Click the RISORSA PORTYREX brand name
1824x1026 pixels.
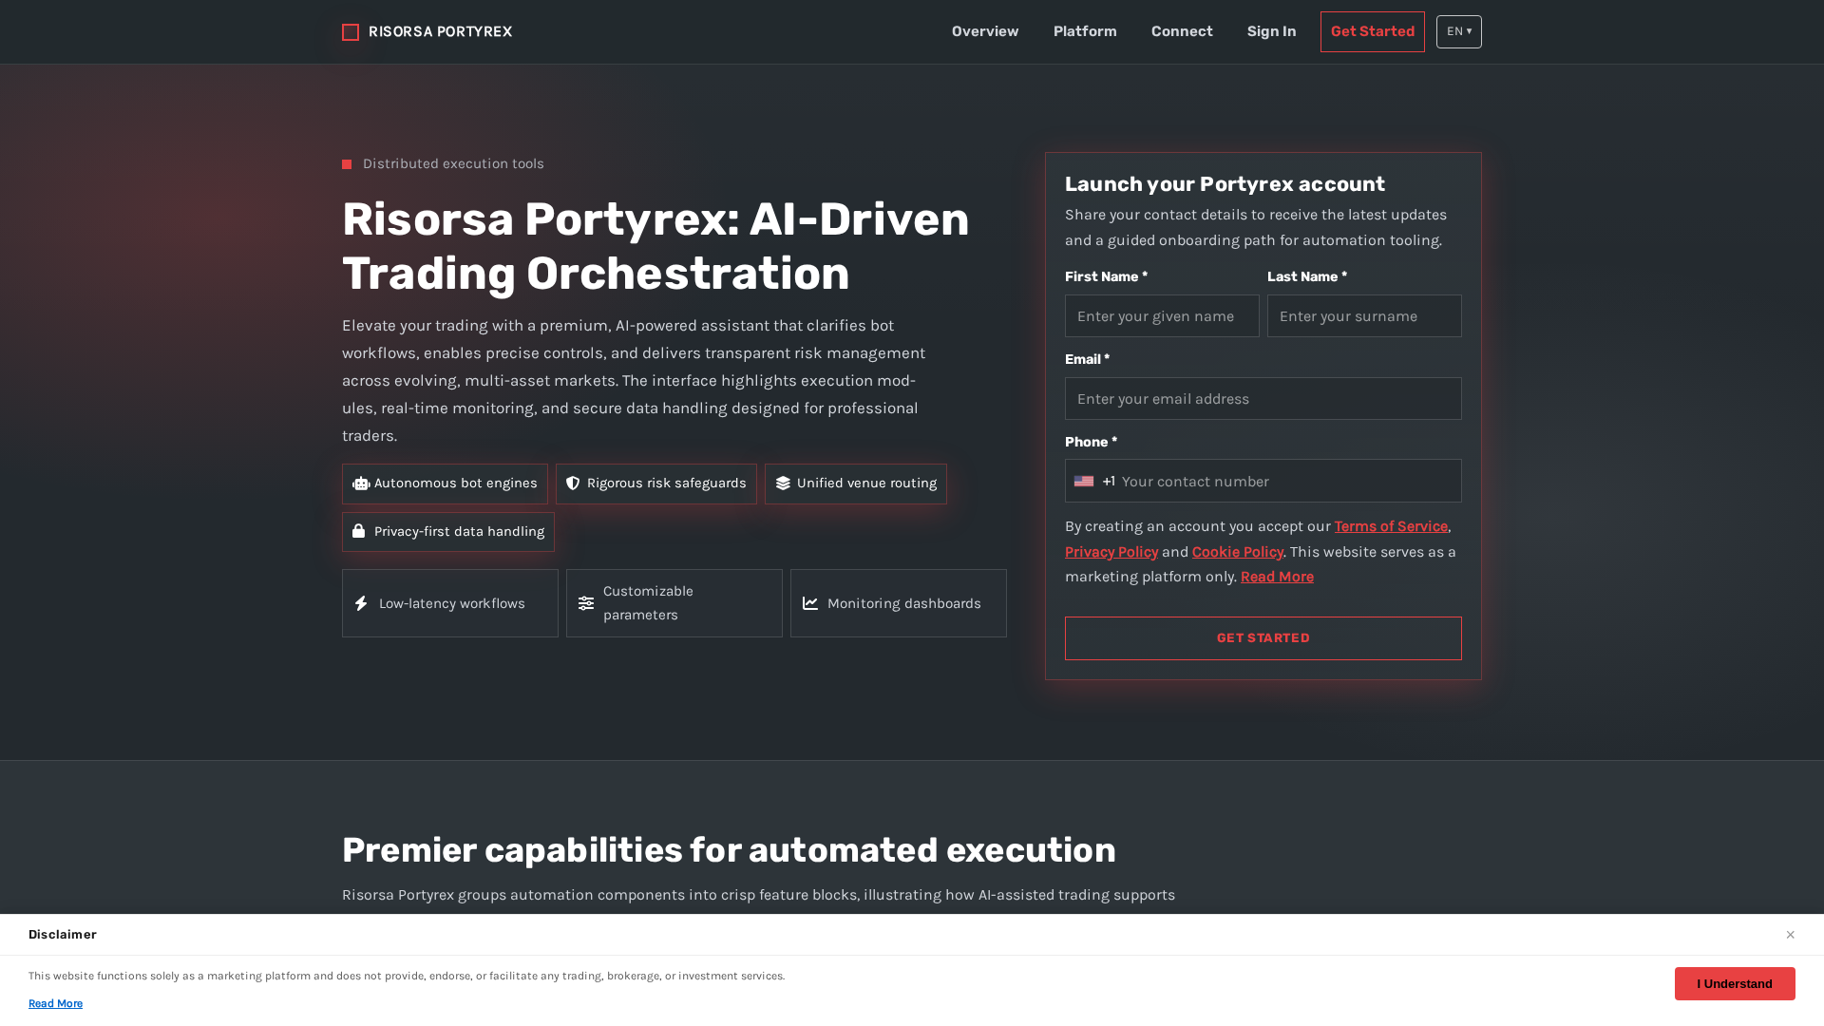coord(440,32)
